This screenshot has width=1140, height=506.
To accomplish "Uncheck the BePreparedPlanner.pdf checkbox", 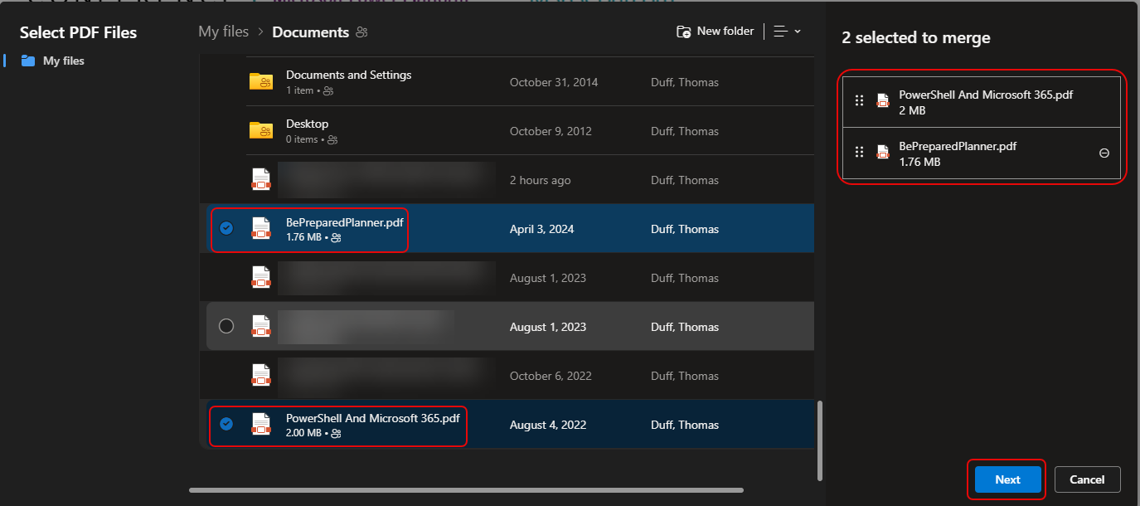I will (x=226, y=228).
